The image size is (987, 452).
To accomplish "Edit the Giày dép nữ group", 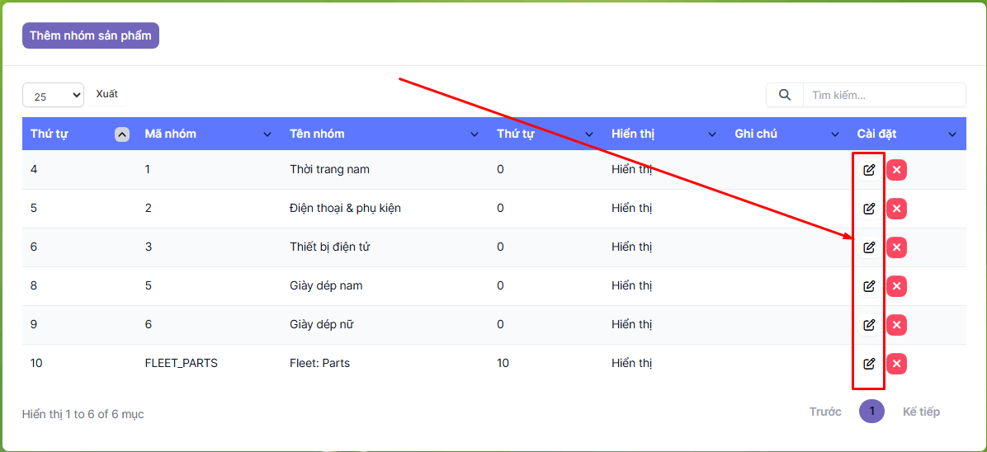I will point(868,325).
